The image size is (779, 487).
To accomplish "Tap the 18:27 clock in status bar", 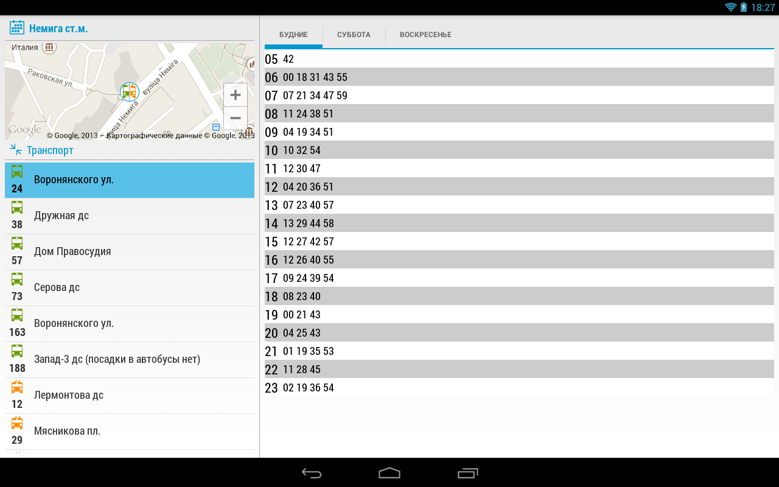I will 763,7.
